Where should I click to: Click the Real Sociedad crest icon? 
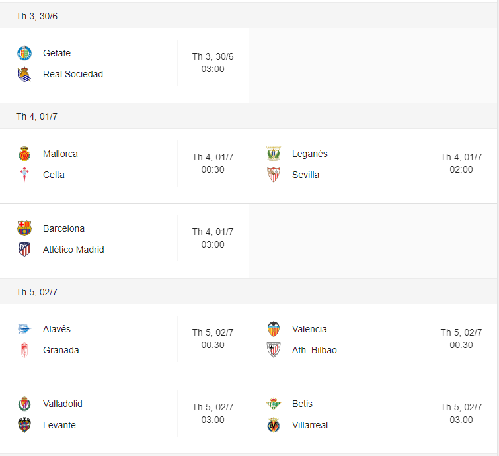(24, 74)
